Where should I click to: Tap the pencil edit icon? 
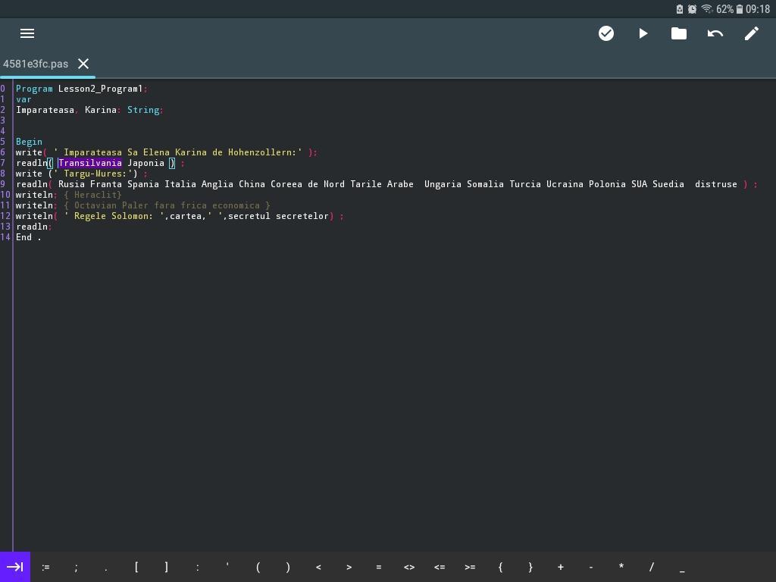click(x=752, y=33)
